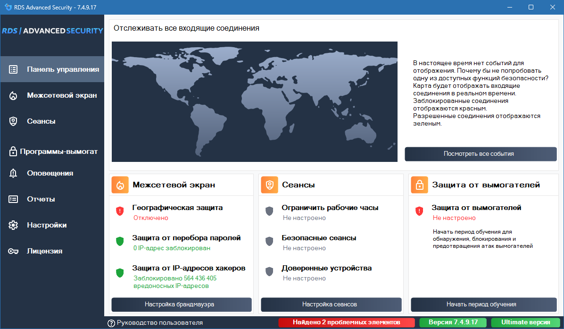Click the Географическая защита title
The image size is (564, 329).
coord(177,208)
